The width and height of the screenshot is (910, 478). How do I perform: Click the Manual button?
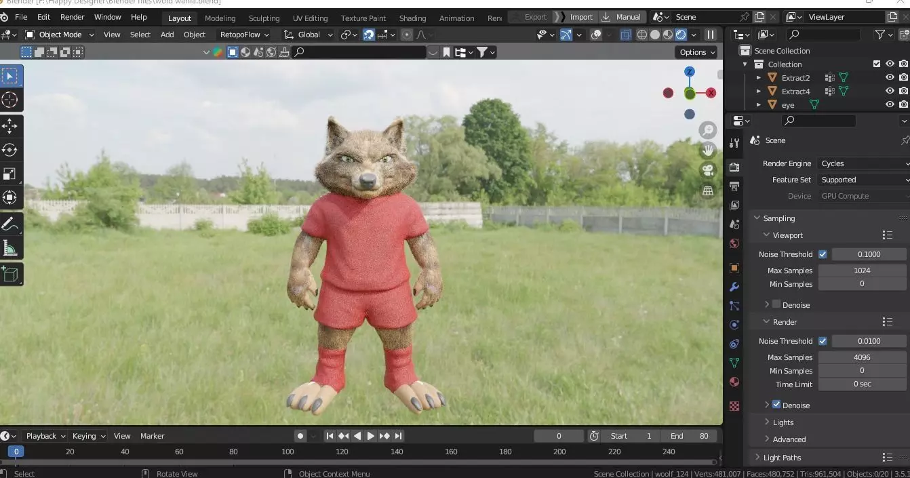click(x=622, y=17)
